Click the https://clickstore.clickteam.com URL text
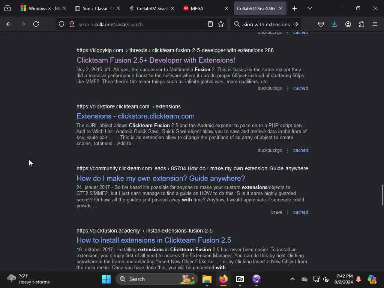 point(113,107)
